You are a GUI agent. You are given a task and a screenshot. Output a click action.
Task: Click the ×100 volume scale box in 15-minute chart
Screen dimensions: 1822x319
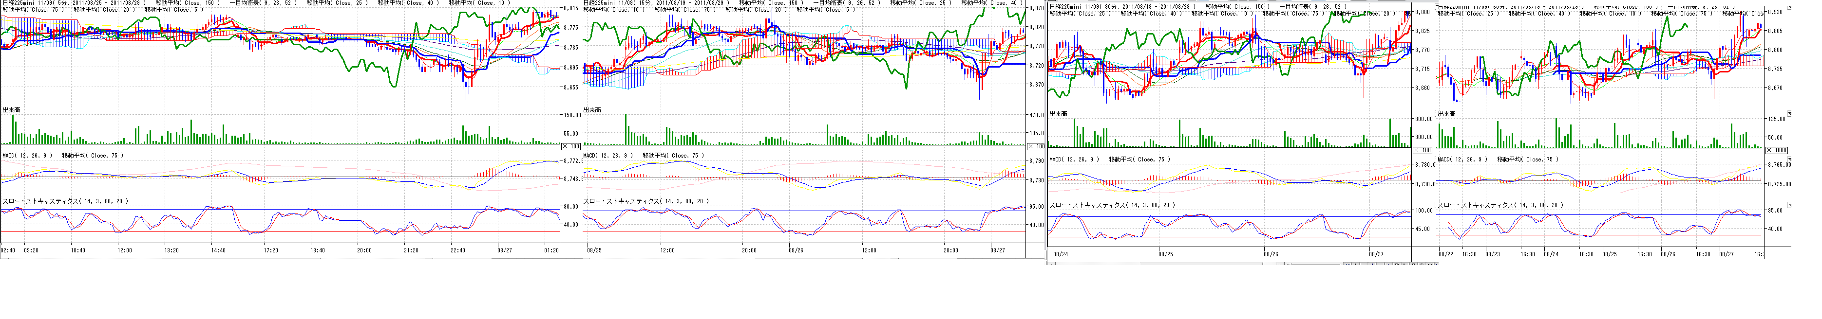[x=1036, y=146]
